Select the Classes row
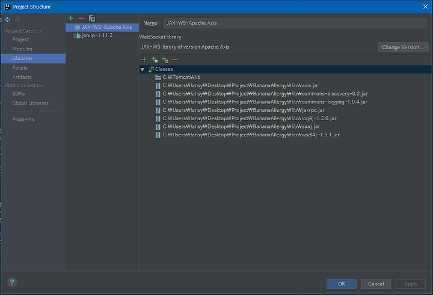Viewport: 433px width, 295px height. coord(285,69)
